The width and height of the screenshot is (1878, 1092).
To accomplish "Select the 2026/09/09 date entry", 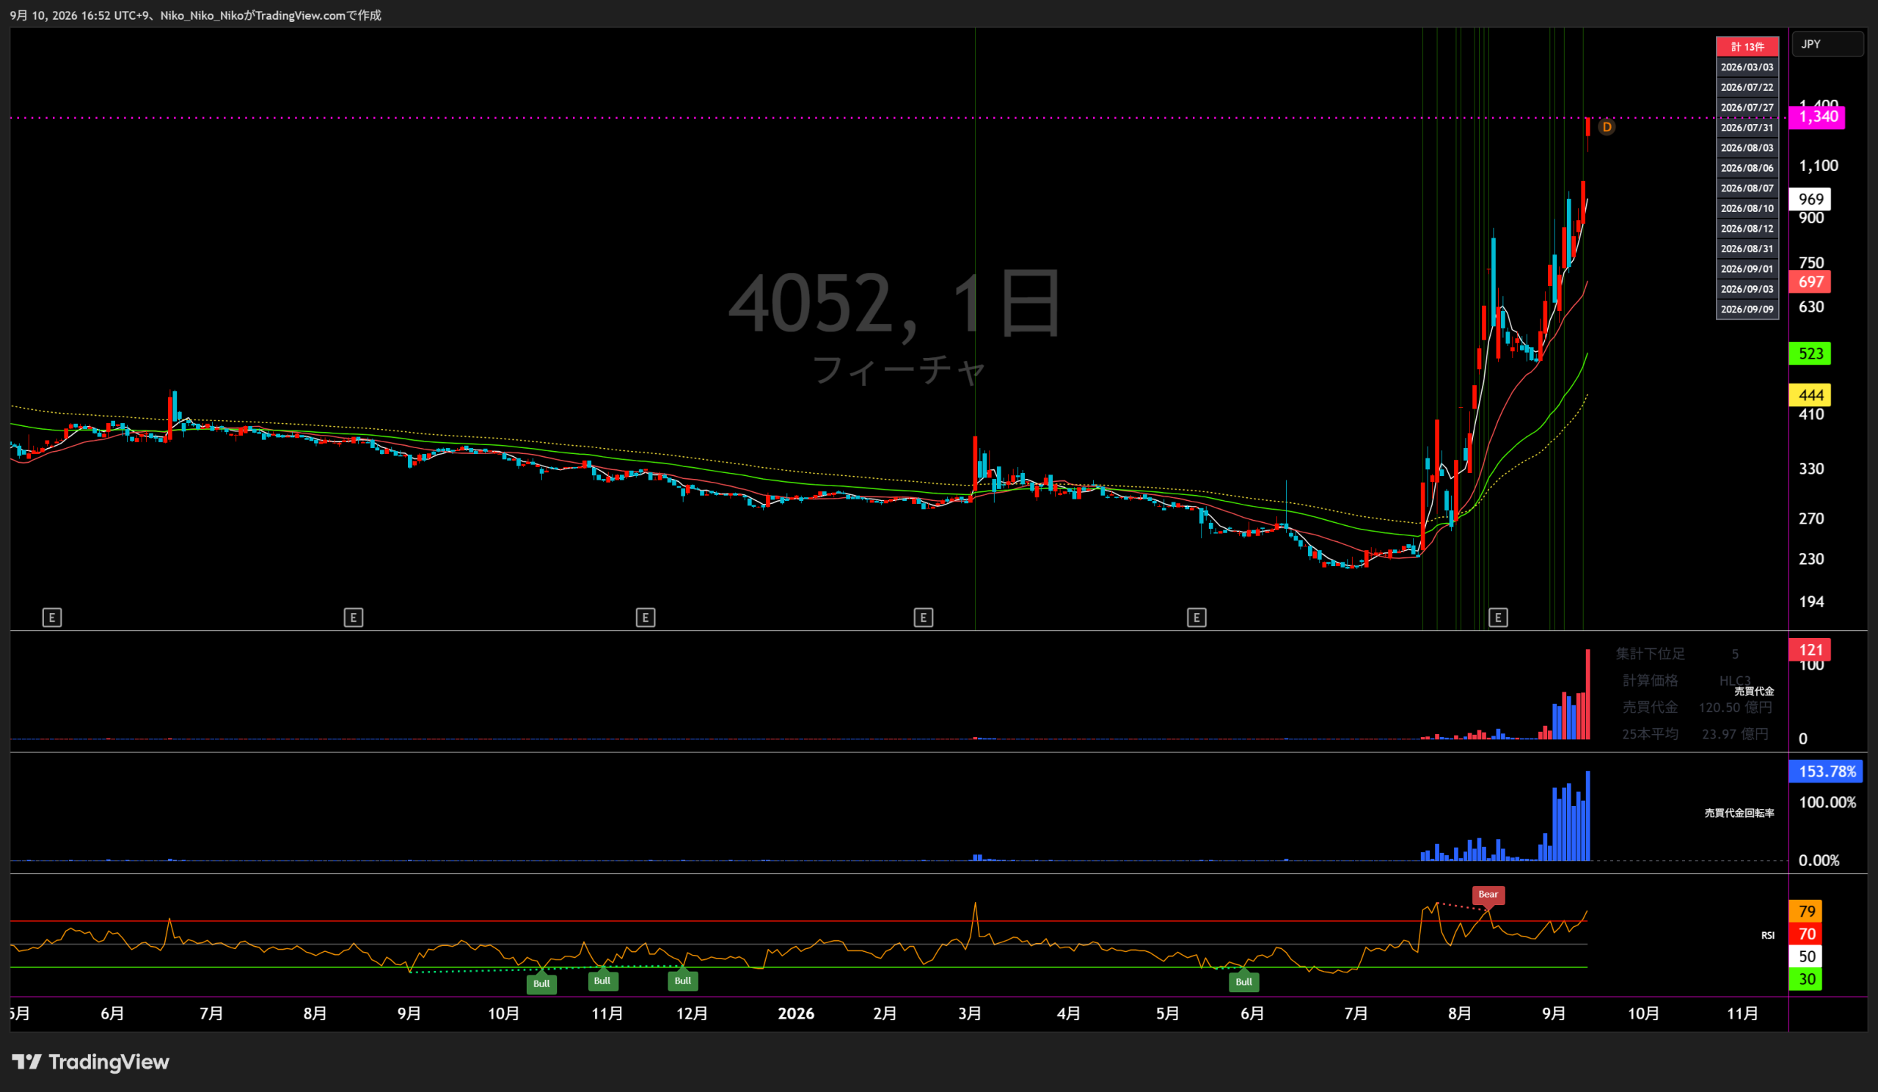I will [1747, 309].
